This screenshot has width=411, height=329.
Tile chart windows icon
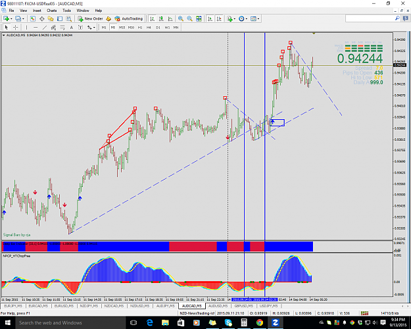point(199,18)
